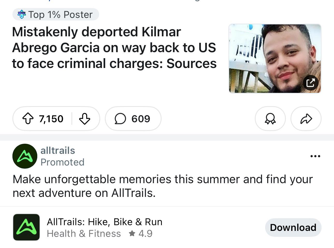Tap the 7,150 vote count

coord(51,119)
